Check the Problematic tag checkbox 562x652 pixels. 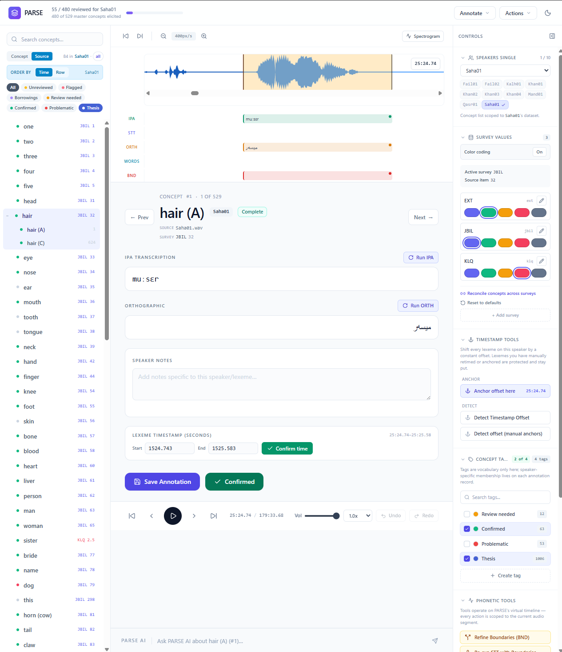pos(467,544)
